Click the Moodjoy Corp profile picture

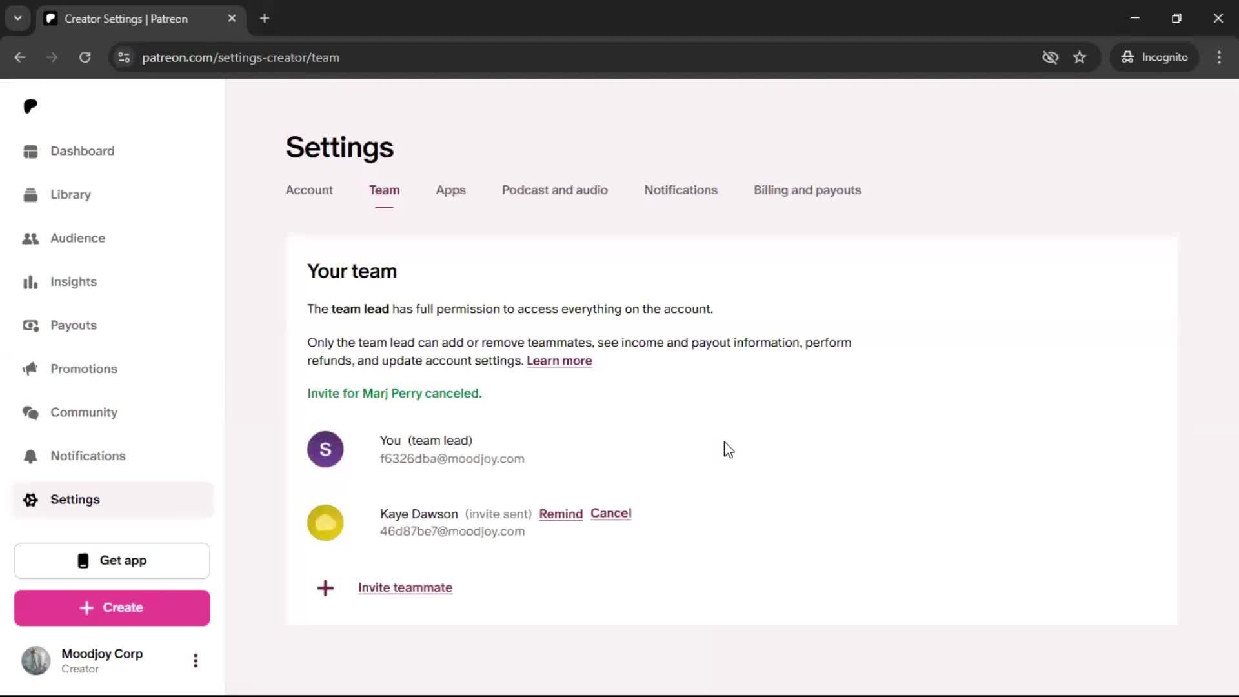click(x=36, y=660)
